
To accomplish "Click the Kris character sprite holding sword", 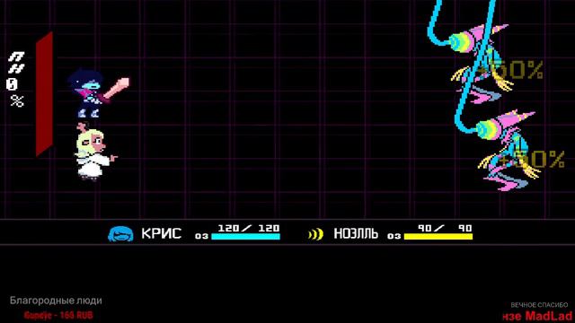I will point(97,93).
